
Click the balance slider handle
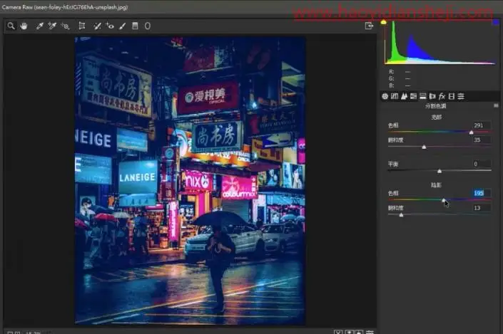440,171
